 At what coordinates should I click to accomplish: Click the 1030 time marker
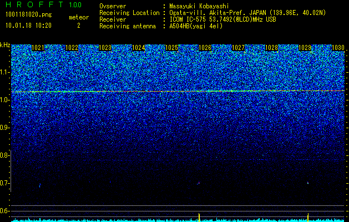pyautogui.click(x=338, y=48)
